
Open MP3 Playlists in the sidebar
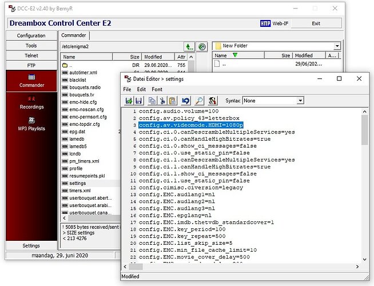[31, 124]
